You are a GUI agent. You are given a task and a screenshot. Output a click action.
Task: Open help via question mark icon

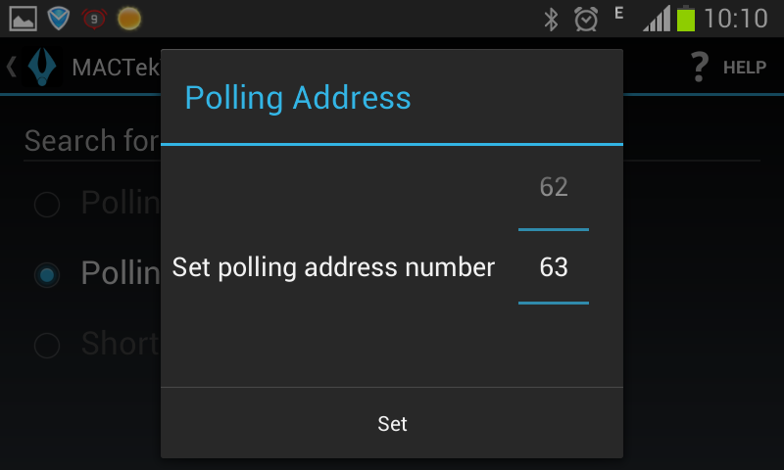pyautogui.click(x=699, y=68)
